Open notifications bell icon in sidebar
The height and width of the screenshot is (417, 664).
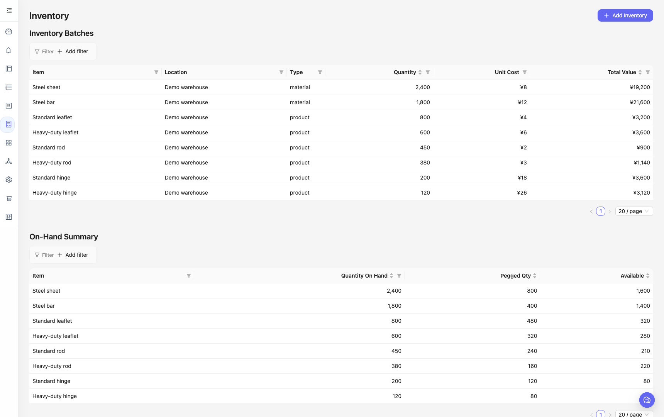click(9, 50)
